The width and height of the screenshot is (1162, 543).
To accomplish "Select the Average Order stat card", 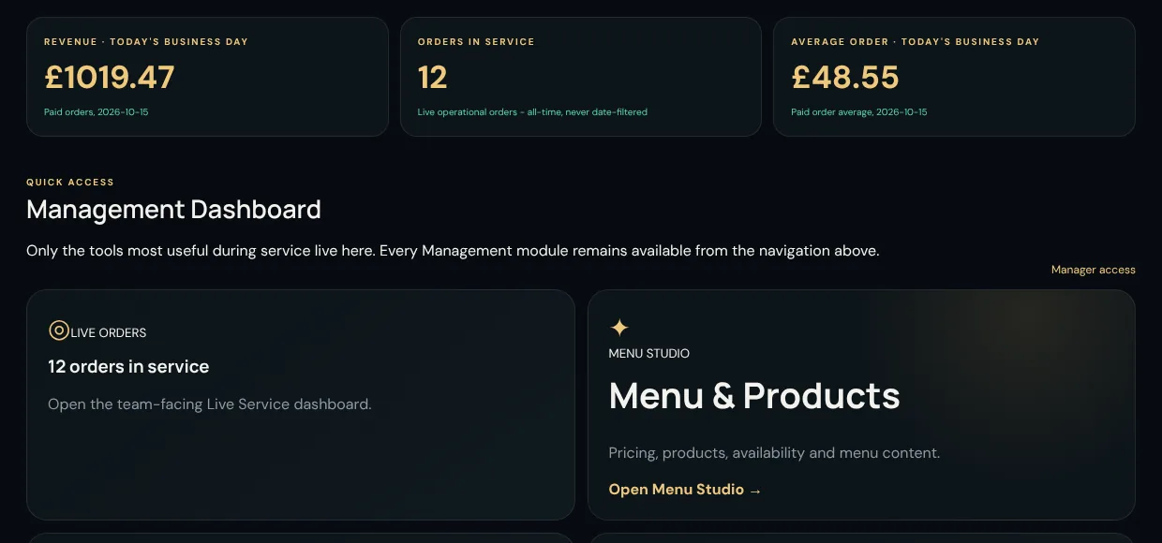I will tap(954, 77).
